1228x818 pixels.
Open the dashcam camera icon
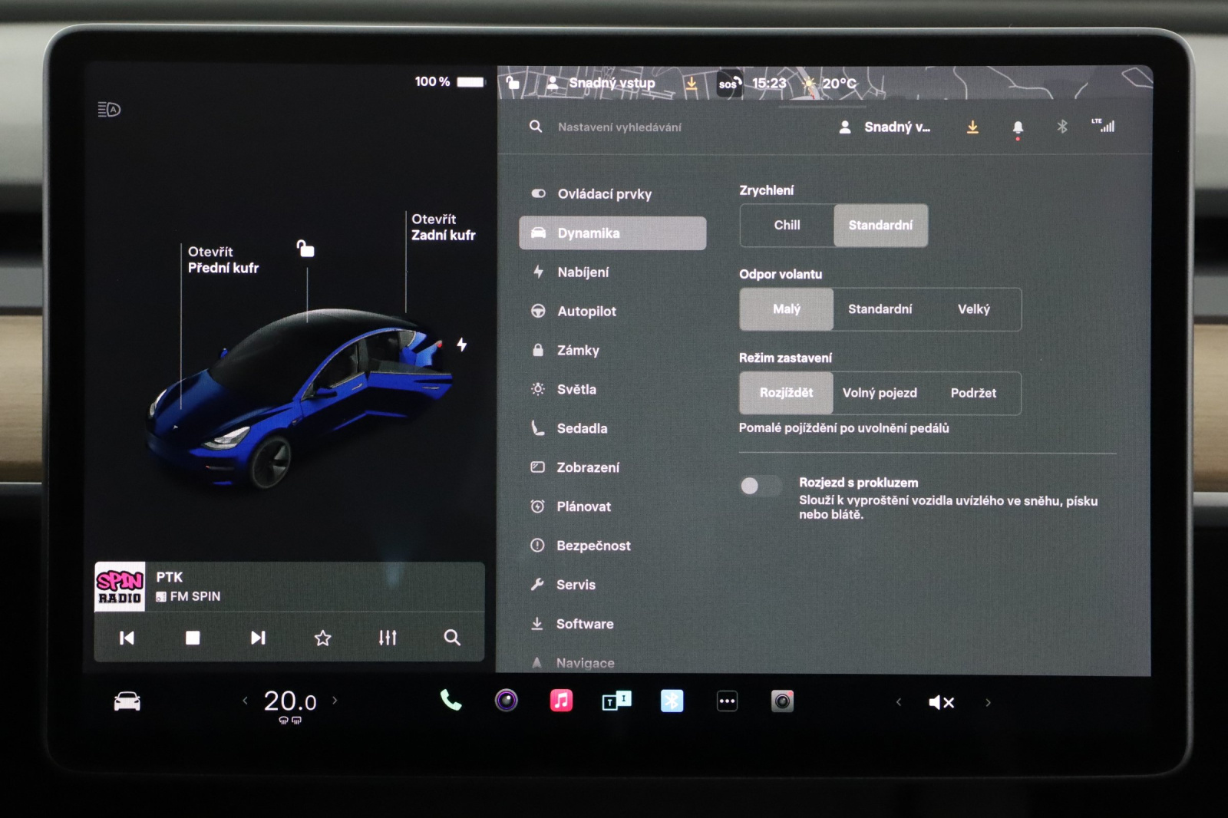[x=782, y=701]
